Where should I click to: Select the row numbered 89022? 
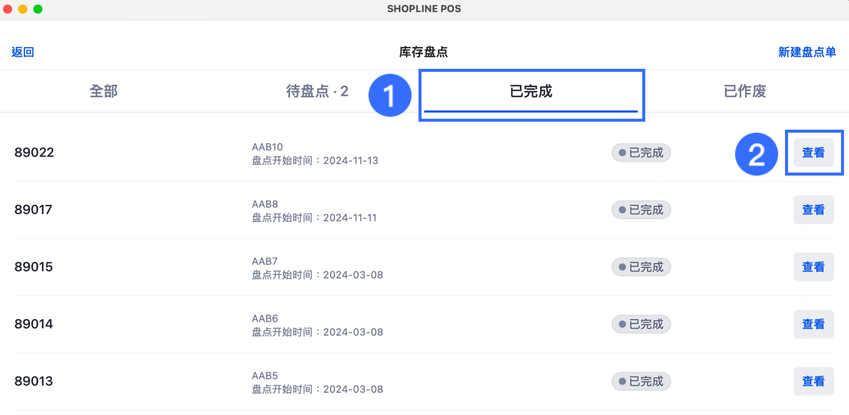[424, 153]
